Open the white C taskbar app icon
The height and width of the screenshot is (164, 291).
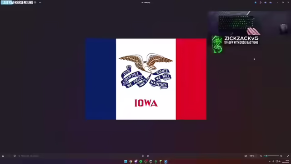tap(151, 161)
